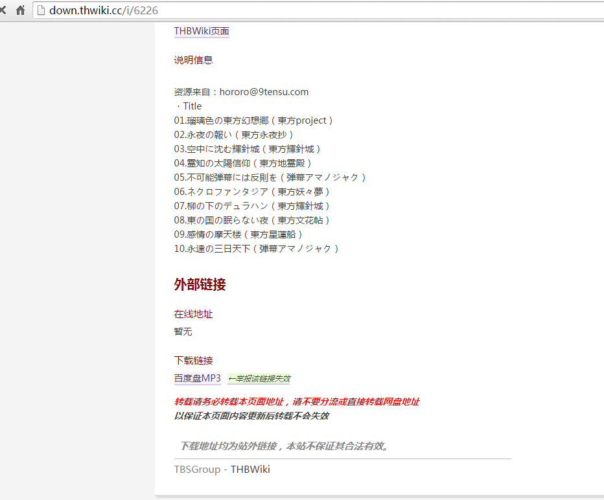
Task: Click track 06 ネクロファンタジア
Action: [x=252, y=192]
